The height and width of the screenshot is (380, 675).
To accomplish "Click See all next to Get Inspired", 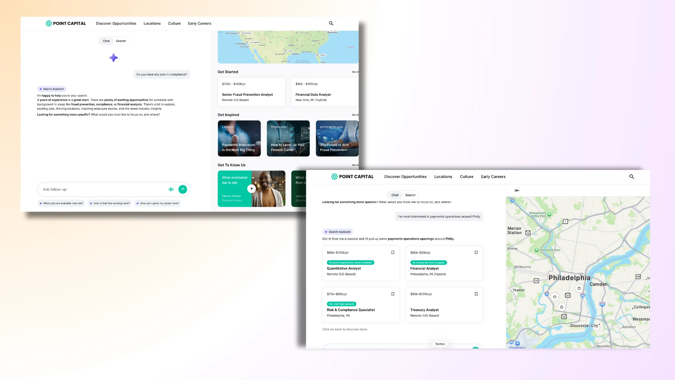I will [355, 115].
